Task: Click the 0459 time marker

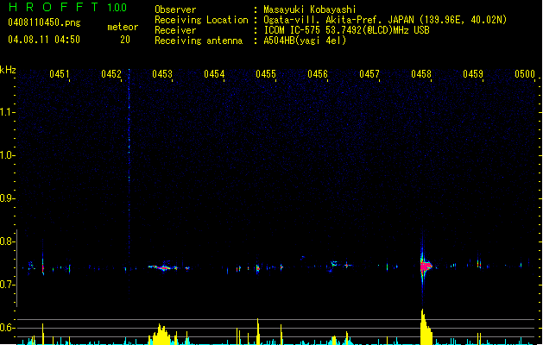Action: click(473, 74)
